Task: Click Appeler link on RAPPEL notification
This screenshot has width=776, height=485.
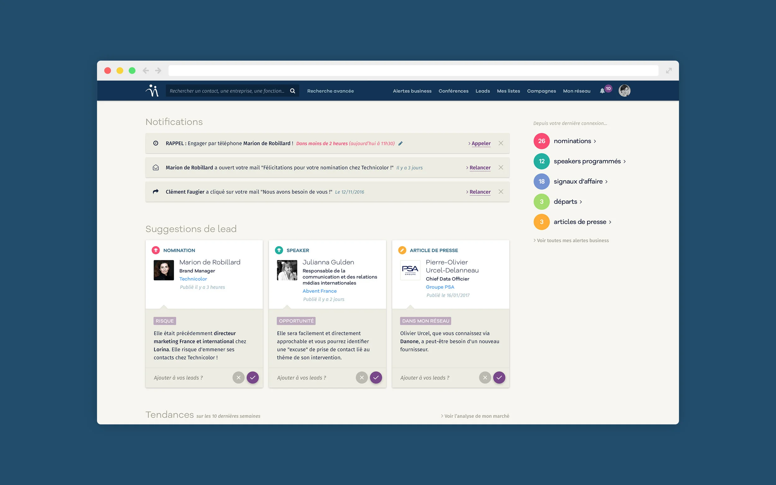Action: tap(481, 143)
